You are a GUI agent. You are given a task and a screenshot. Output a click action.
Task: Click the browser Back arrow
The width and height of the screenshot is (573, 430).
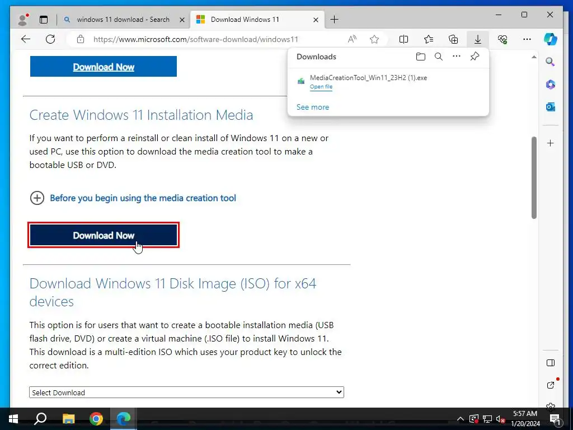pyautogui.click(x=26, y=39)
